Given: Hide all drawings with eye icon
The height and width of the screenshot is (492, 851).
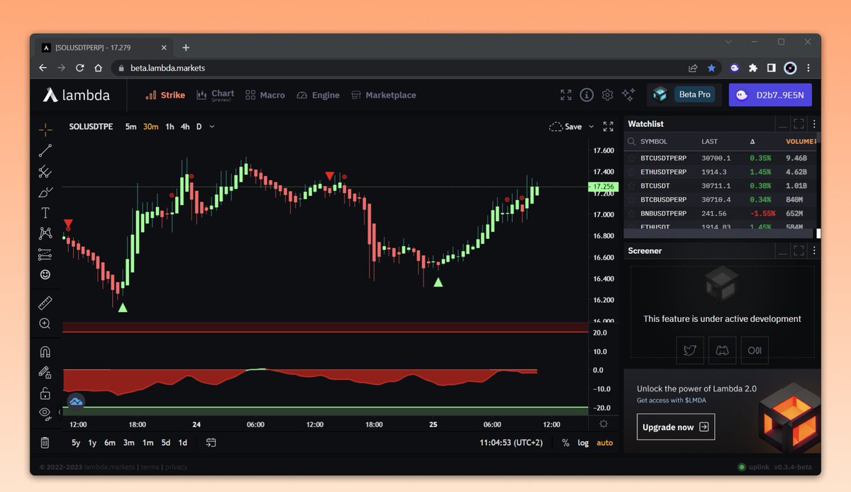Looking at the screenshot, I should point(45,413).
